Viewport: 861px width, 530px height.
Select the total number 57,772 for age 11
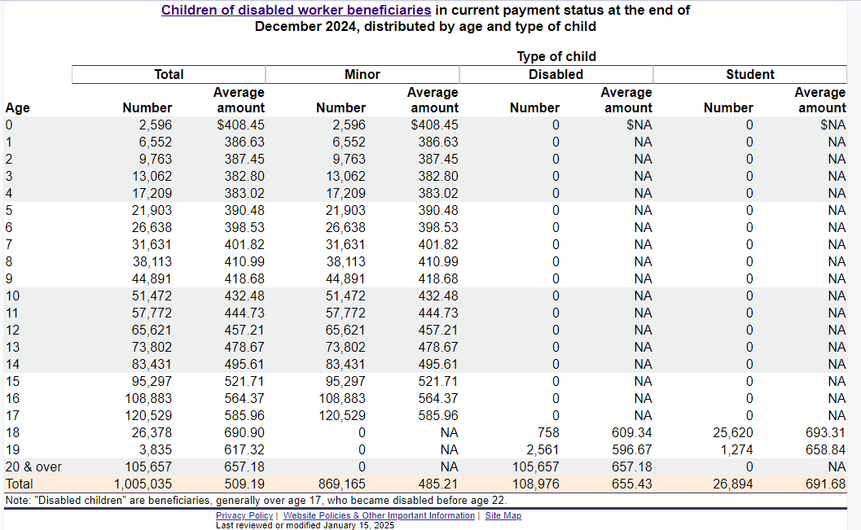click(152, 313)
